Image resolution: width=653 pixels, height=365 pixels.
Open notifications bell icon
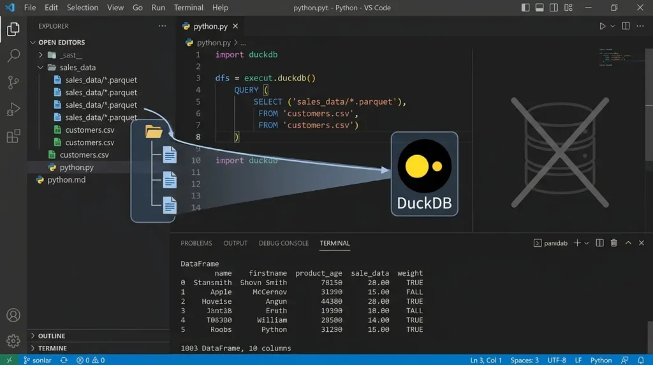pyautogui.click(x=640, y=360)
